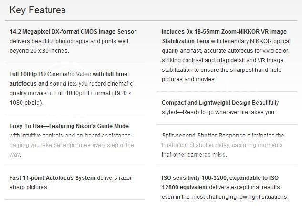The width and height of the screenshot is (302, 206).
Task: Click the Easy-To-Use Nikon's Guide Mode title
Action: pyautogui.click(x=69, y=126)
